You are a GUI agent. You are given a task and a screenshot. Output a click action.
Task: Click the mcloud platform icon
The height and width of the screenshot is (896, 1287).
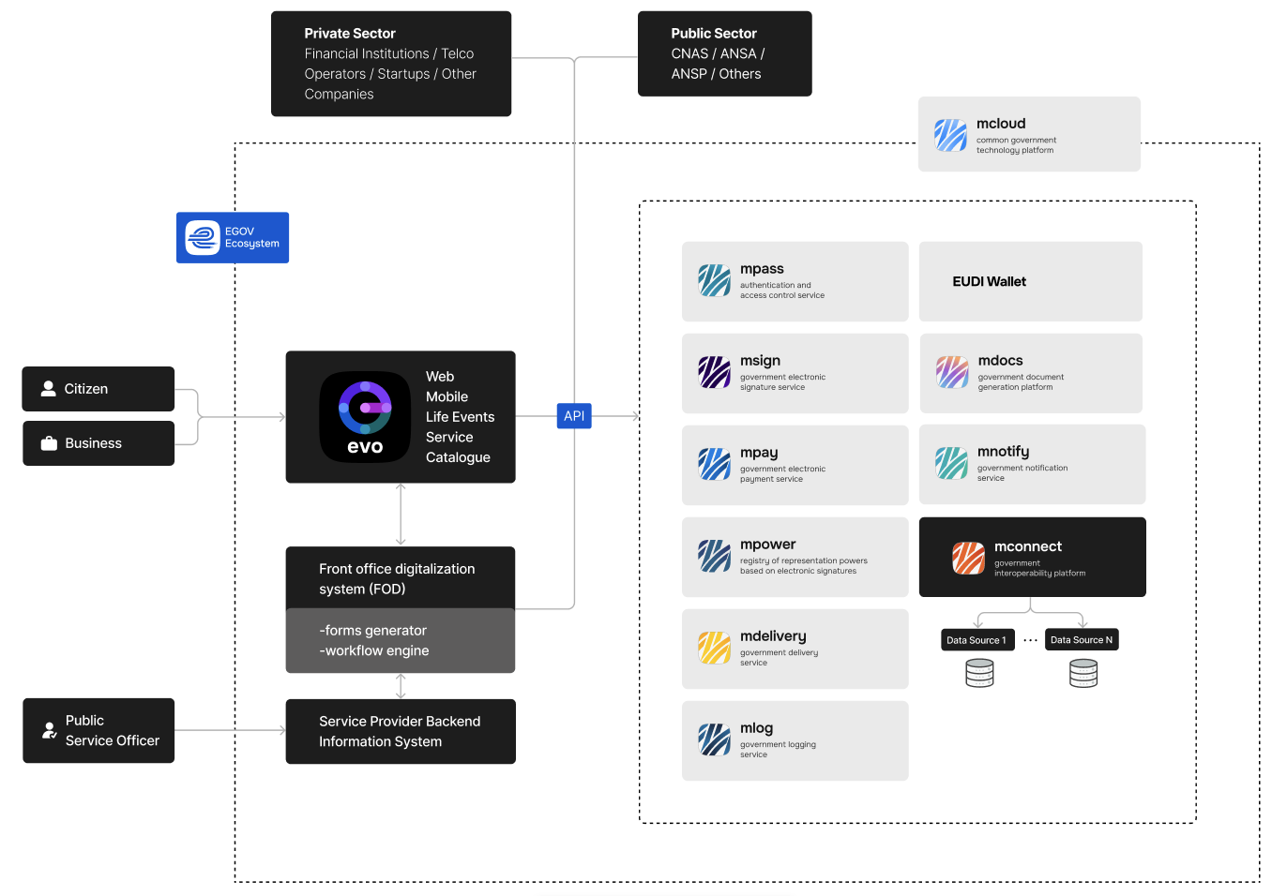coord(949,133)
